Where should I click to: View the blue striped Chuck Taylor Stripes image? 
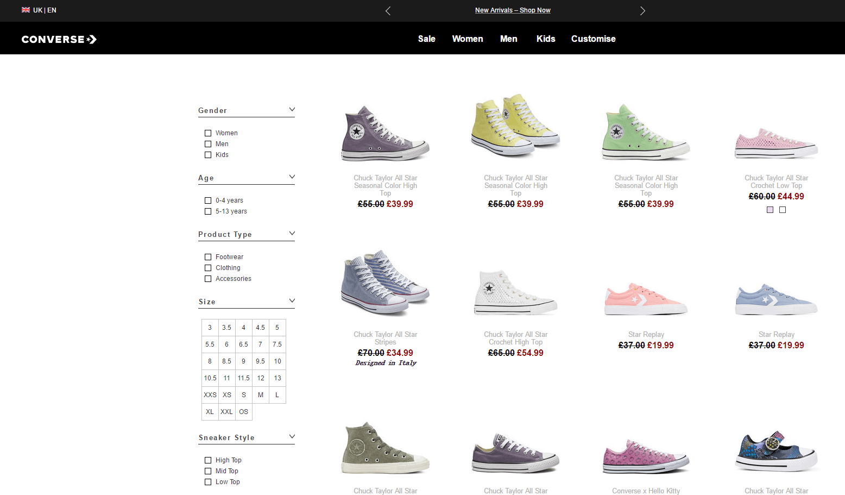[386, 283]
